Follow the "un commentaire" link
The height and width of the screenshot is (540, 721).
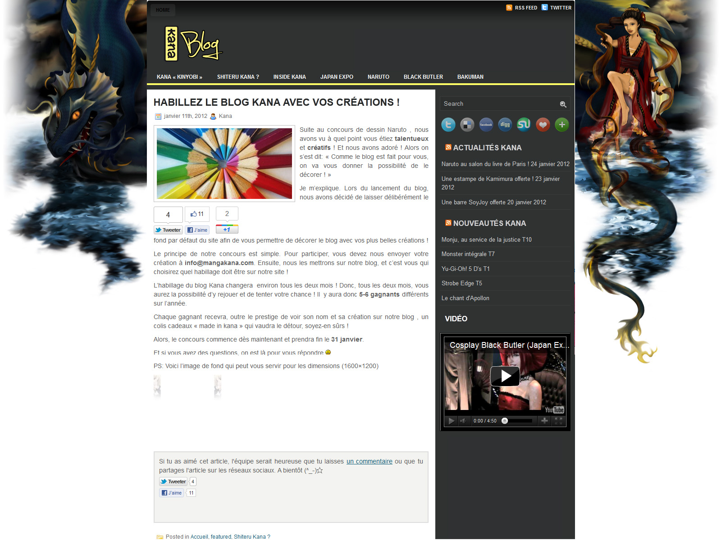coord(369,461)
